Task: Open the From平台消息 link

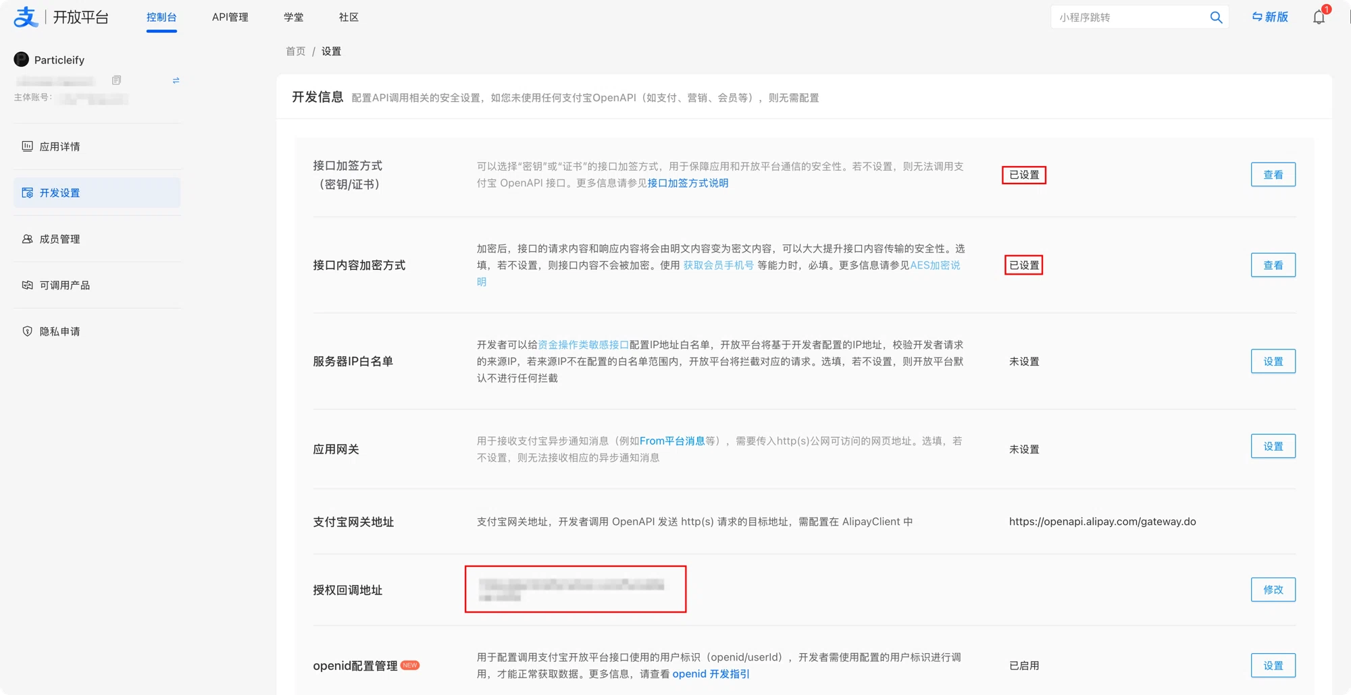Action: [x=672, y=441]
